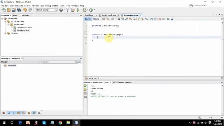This screenshot has height=126, width=224.
Task: Click the editor Find Selection magnifier icon
Action: tap(119, 19)
